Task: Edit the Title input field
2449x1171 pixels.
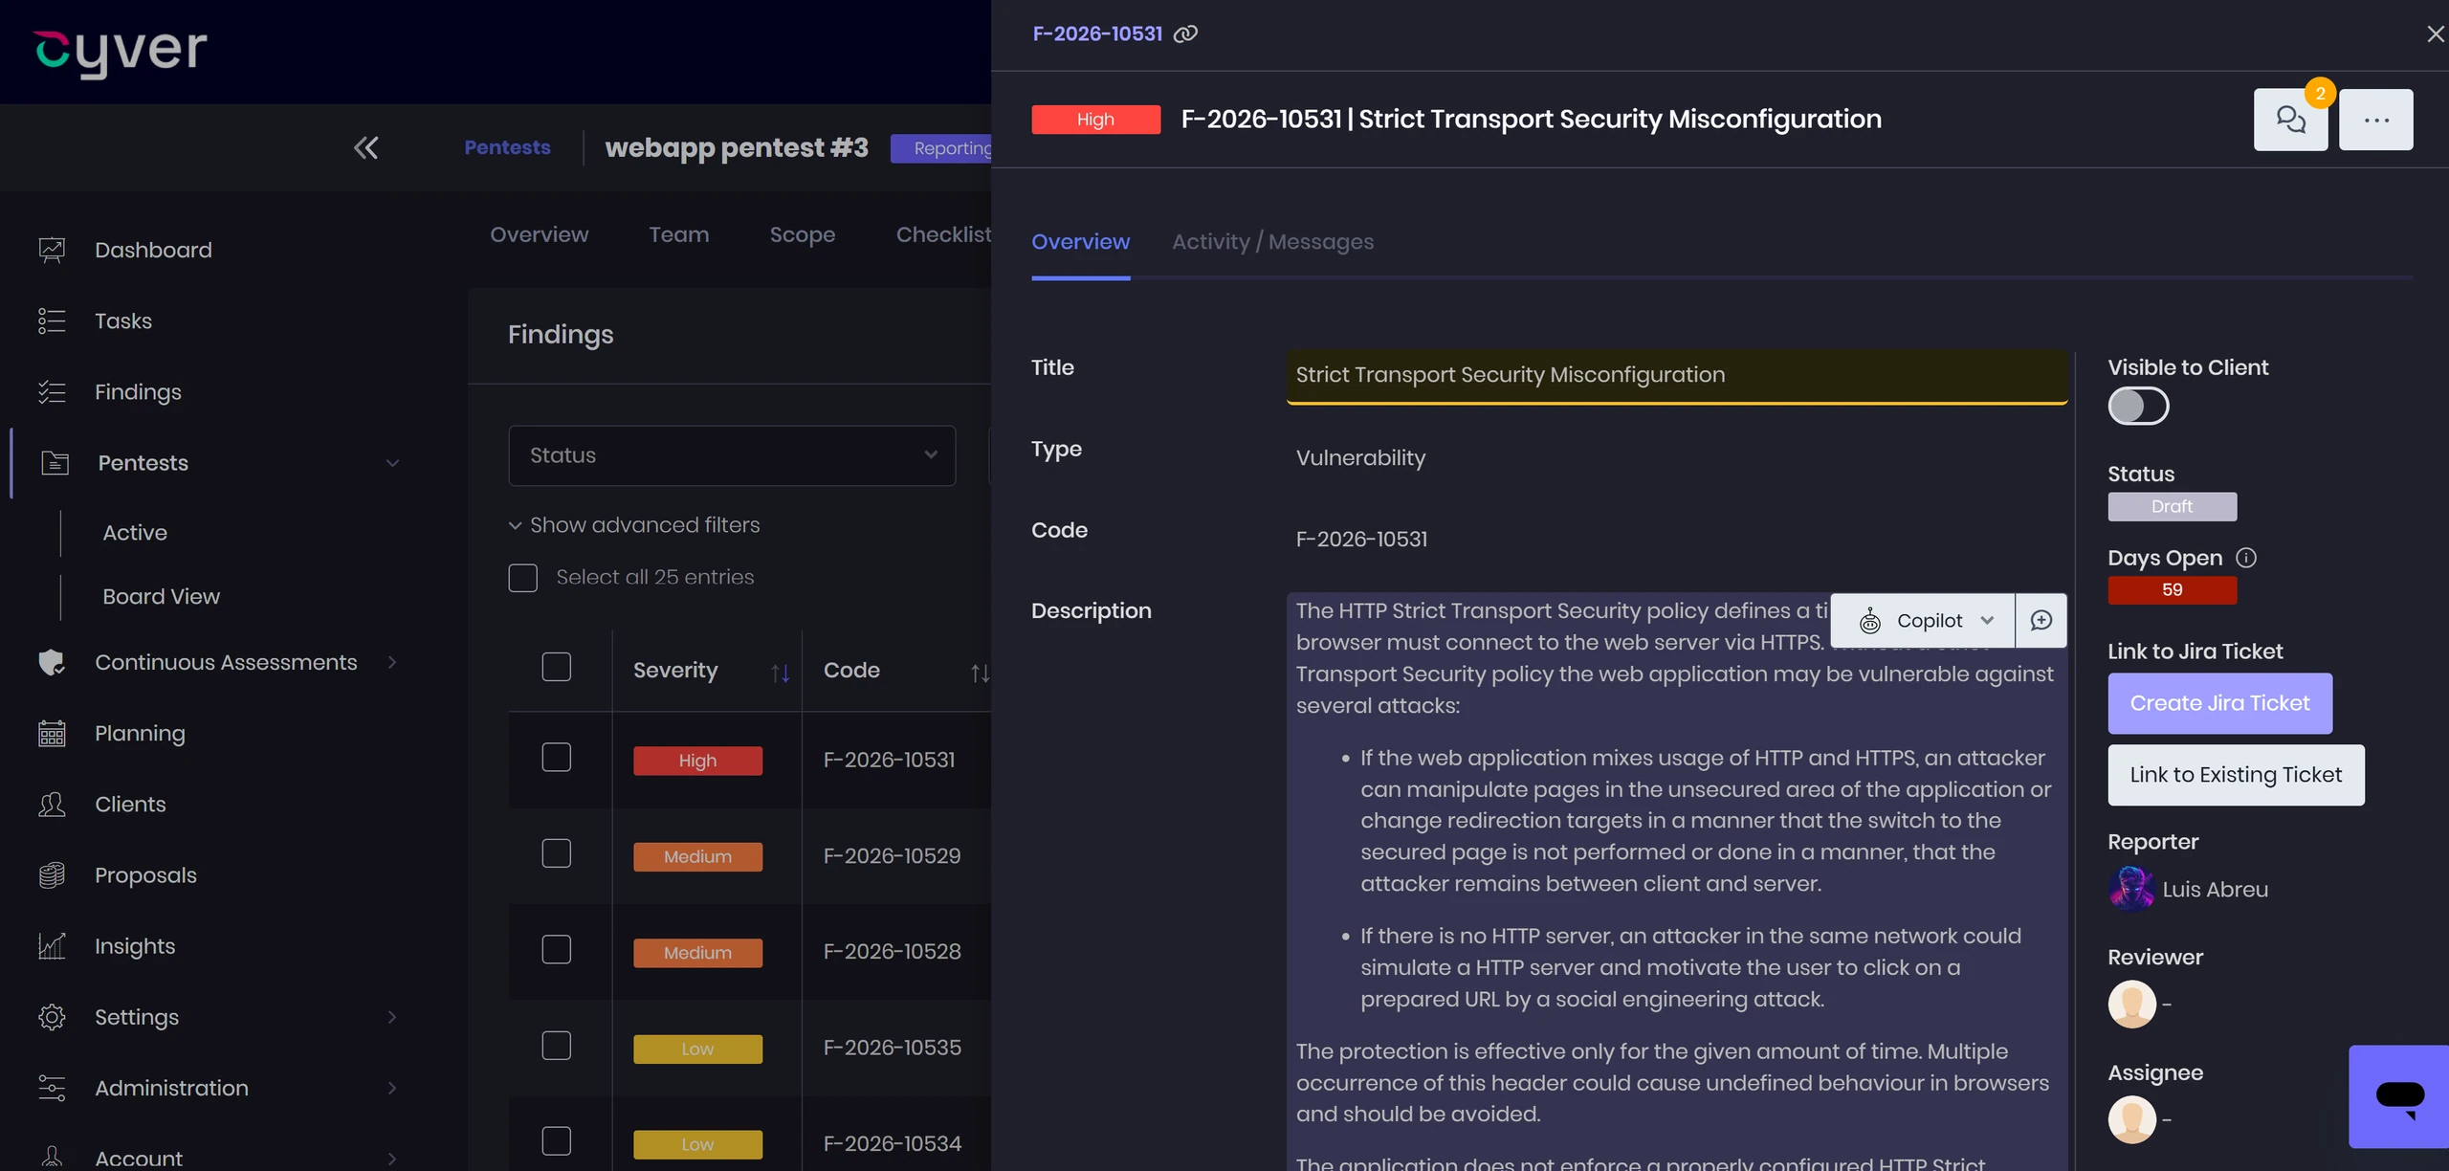Action: tap(1677, 376)
